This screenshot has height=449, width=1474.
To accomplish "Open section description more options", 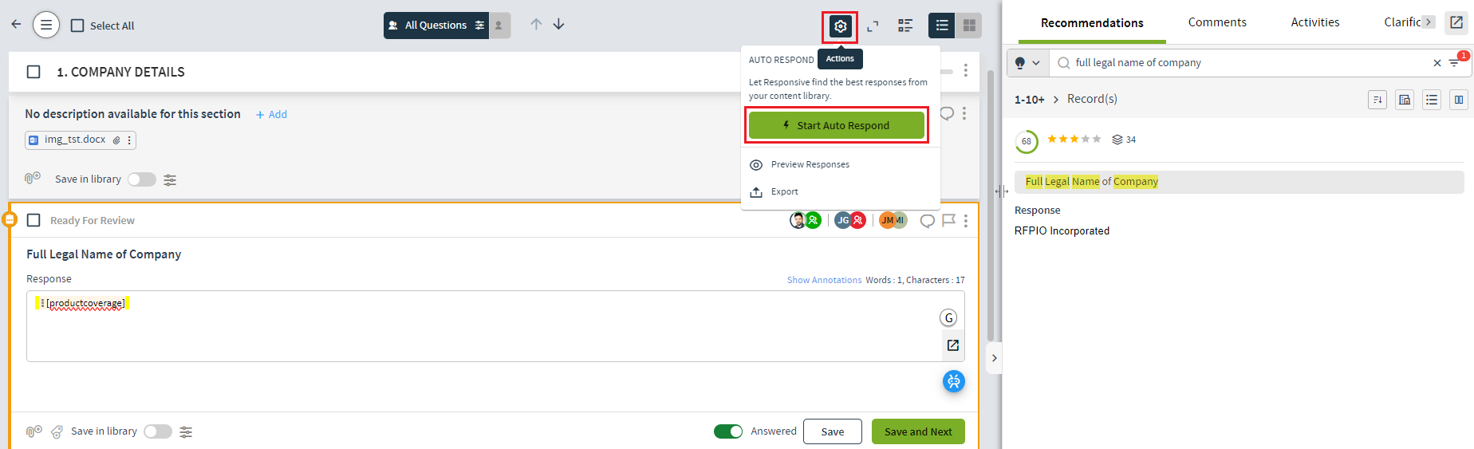I will 964,113.
